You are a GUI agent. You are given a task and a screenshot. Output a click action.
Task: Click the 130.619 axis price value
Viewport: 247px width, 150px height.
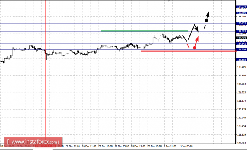click(241, 110)
